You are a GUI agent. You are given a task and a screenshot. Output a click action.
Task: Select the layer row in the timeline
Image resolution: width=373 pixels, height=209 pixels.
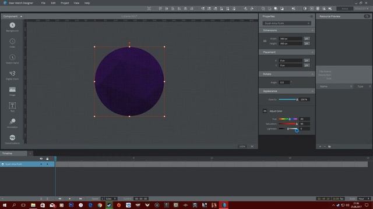27,164
